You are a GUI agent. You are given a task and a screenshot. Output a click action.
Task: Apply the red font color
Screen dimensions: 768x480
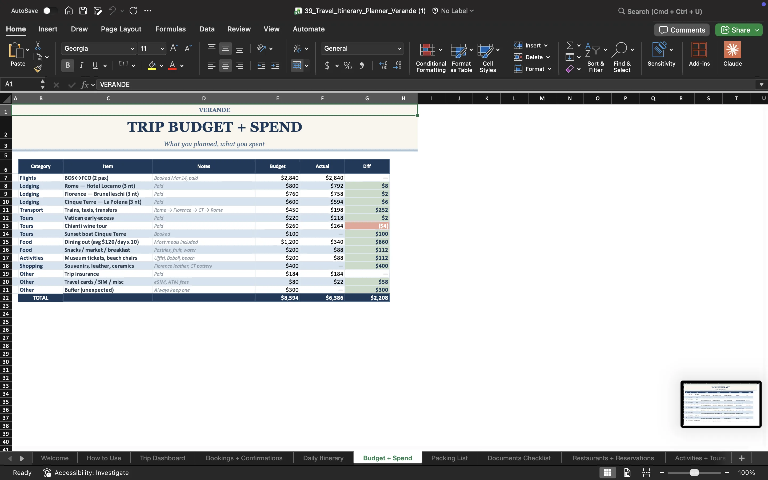(x=172, y=66)
